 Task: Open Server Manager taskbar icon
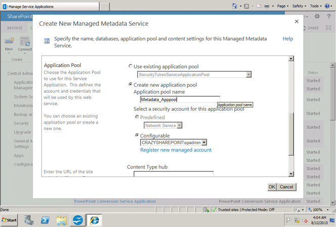(29, 220)
